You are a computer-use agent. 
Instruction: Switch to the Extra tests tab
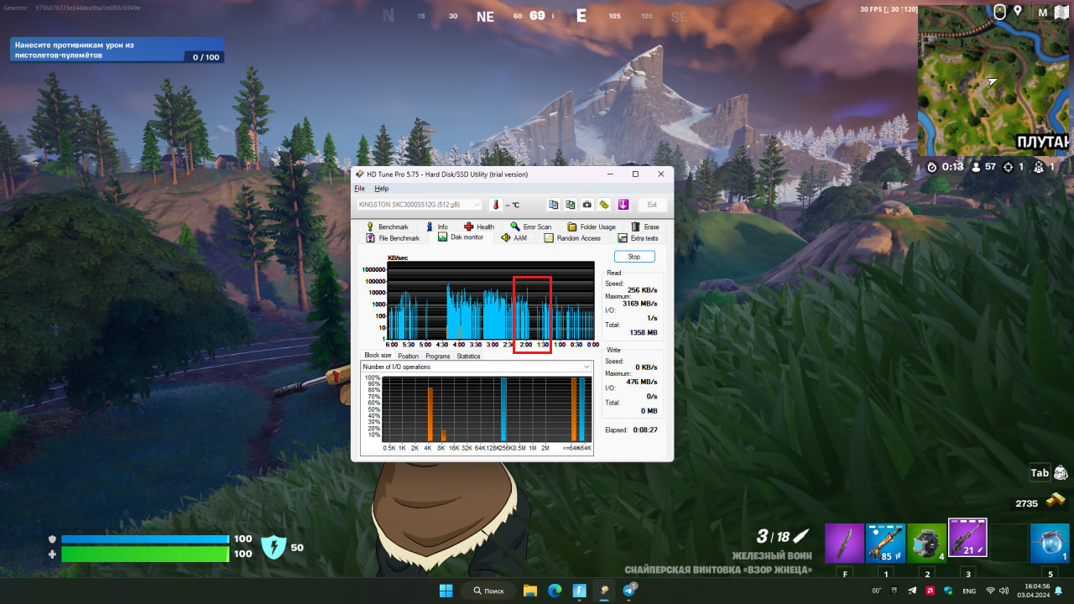coord(638,238)
